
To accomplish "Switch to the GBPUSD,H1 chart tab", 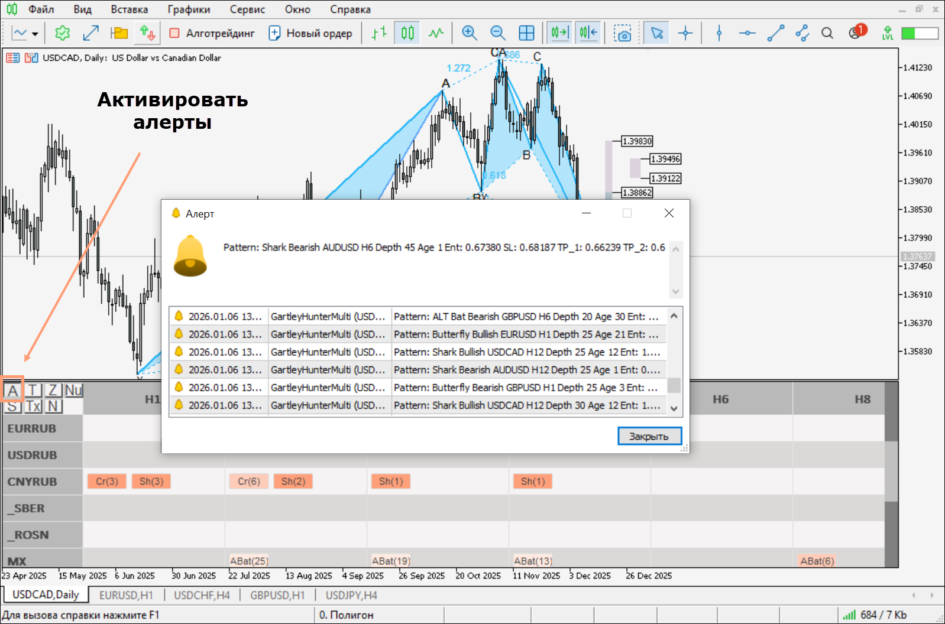I will point(277,595).
